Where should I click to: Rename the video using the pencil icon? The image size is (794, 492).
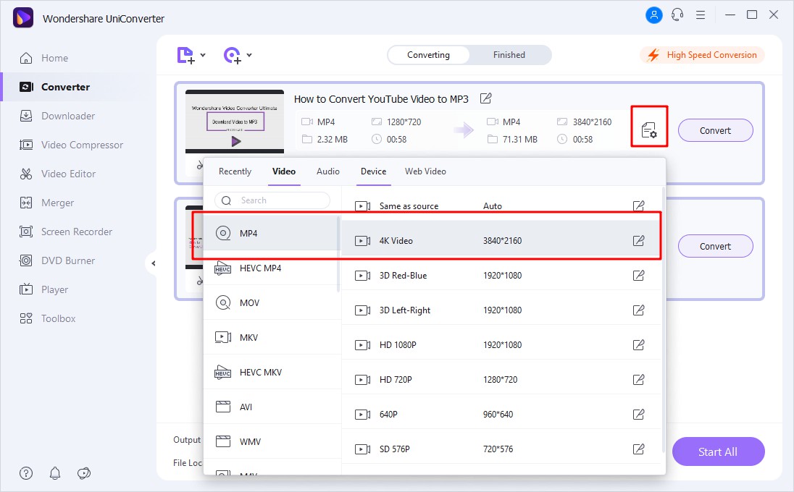pos(485,99)
